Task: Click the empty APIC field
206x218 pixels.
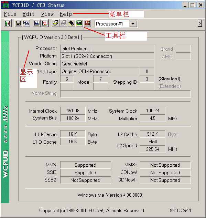Action: pos(183,56)
